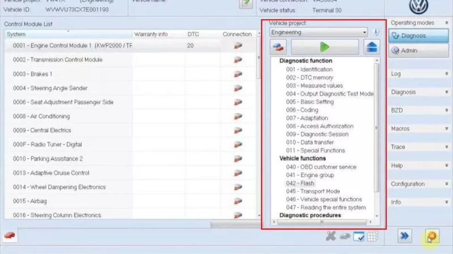Click the grey car icon in bottom toolbar

344,237
